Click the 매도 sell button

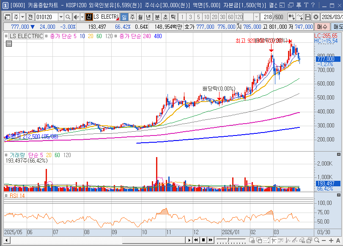337,27
